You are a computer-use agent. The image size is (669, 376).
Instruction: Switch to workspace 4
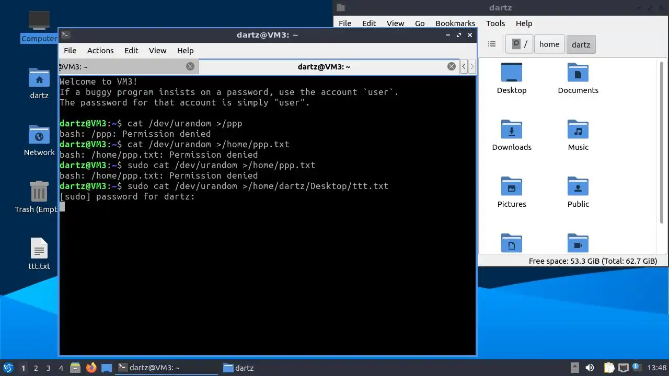point(61,368)
